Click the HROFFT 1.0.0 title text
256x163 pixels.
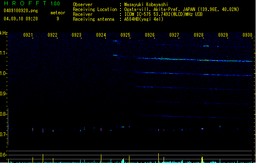pos(32,3)
